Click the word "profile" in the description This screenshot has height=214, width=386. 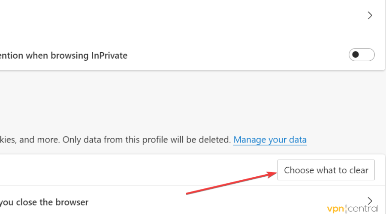(x=156, y=140)
